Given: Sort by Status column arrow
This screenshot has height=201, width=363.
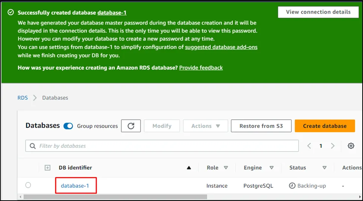Looking at the screenshot, I should pos(324,168).
